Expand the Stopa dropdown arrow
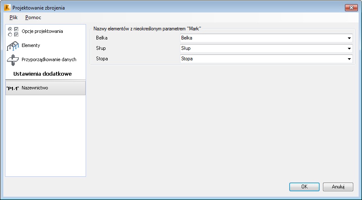 click(x=349, y=59)
